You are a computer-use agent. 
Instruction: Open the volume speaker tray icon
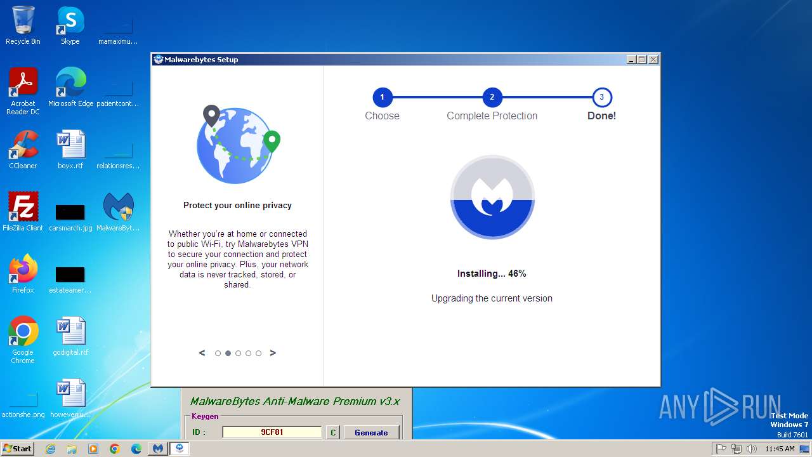(752, 449)
